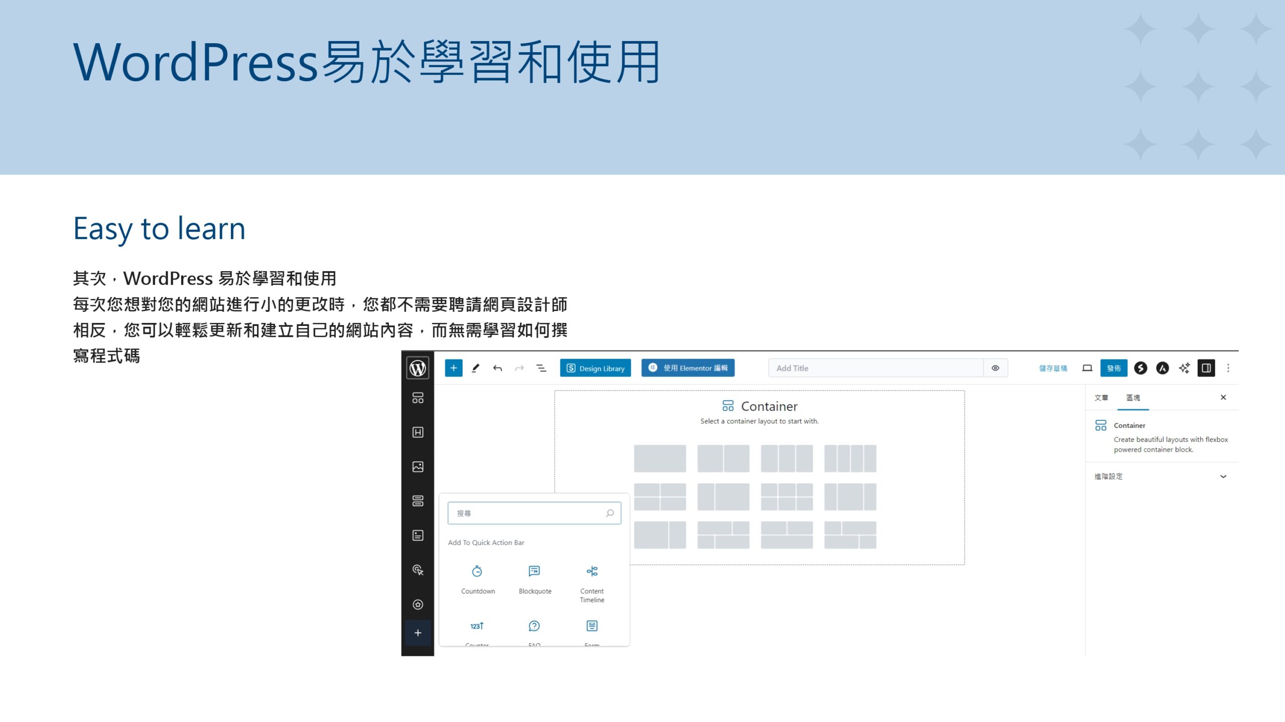Toggle the settings sidebar panel button
This screenshot has width=1285, height=722.
pyautogui.click(x=1206, y=368)
